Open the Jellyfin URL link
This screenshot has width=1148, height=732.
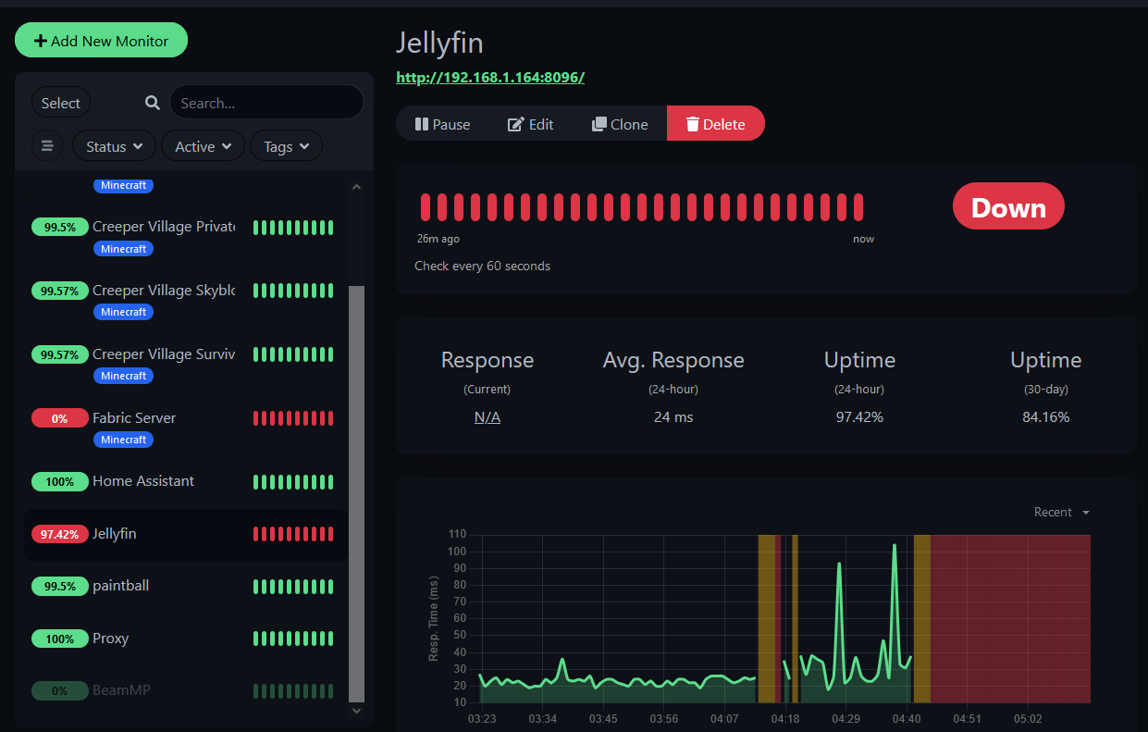pyautogui.click(x=490, y=78)
